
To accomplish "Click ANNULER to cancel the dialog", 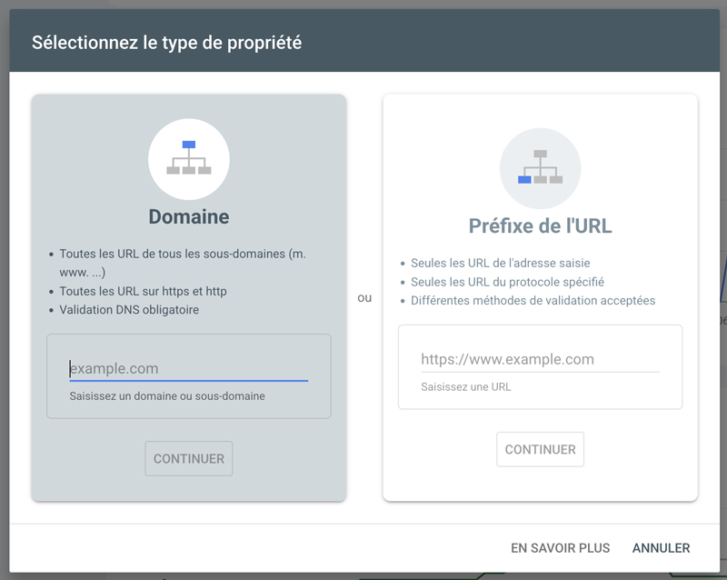I will 662,548.
